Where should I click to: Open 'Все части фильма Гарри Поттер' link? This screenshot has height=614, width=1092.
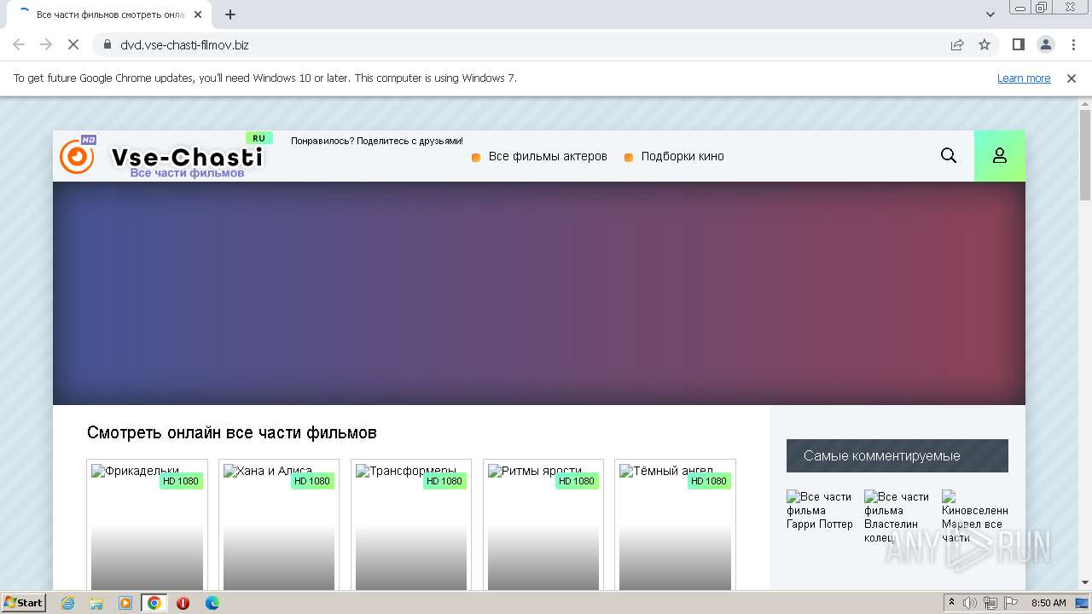pos(820,510)
